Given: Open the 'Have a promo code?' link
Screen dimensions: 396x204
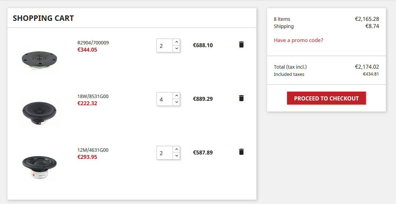Looking at the screenshot, I should (x=298, y=40).
